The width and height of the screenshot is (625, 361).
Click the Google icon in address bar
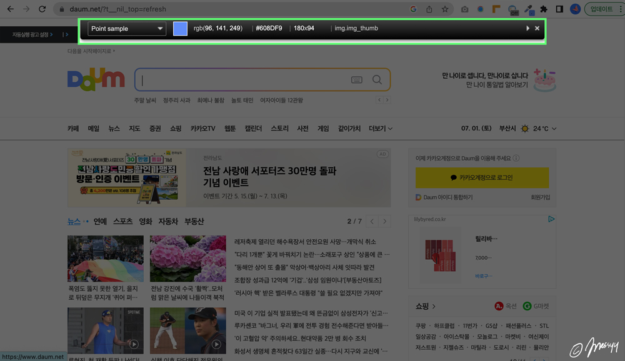click(x=413, y=9)
